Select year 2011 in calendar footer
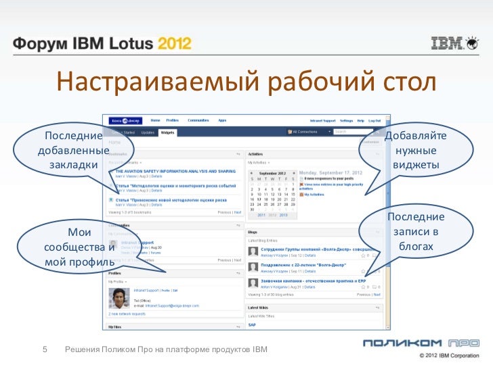Image resolution: width=493 pixels, height=369 pixels. point(261,215)
